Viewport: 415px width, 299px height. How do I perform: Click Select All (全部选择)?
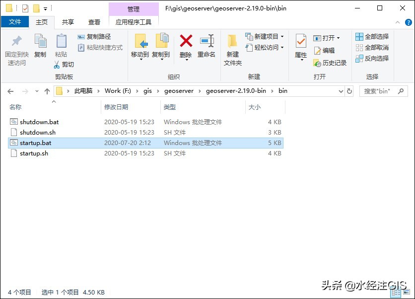pos(372,37)
